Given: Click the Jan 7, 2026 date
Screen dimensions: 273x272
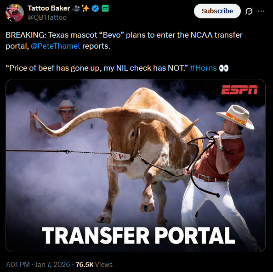Looking at the screenshot, I should click(x=52, y=265).
